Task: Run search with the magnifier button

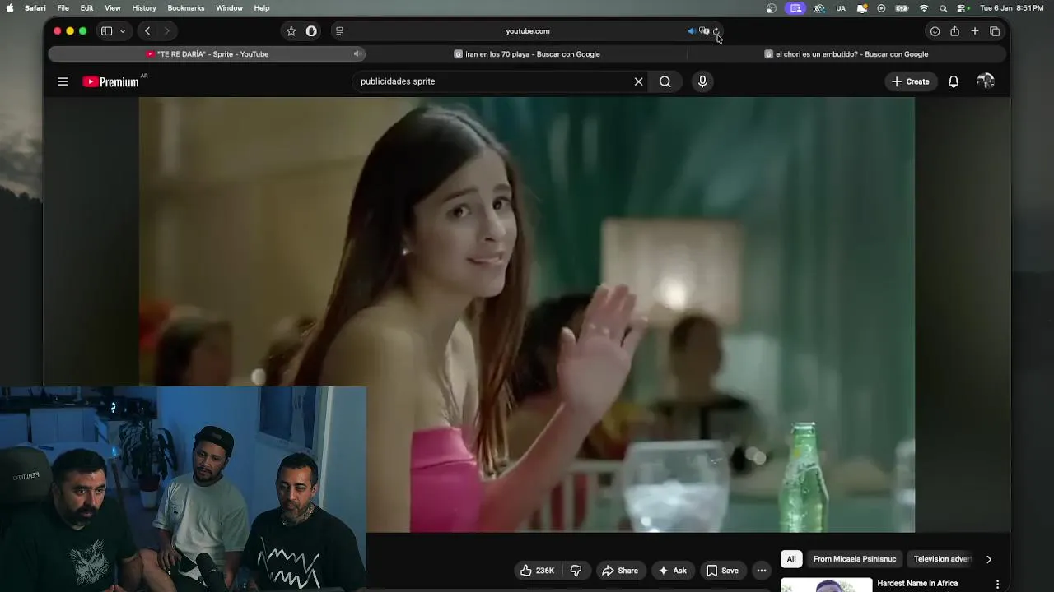Action: (x=665, y=81)
